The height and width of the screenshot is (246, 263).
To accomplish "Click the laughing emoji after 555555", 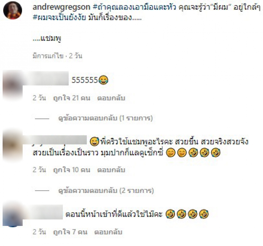I will tap(103, 80).
